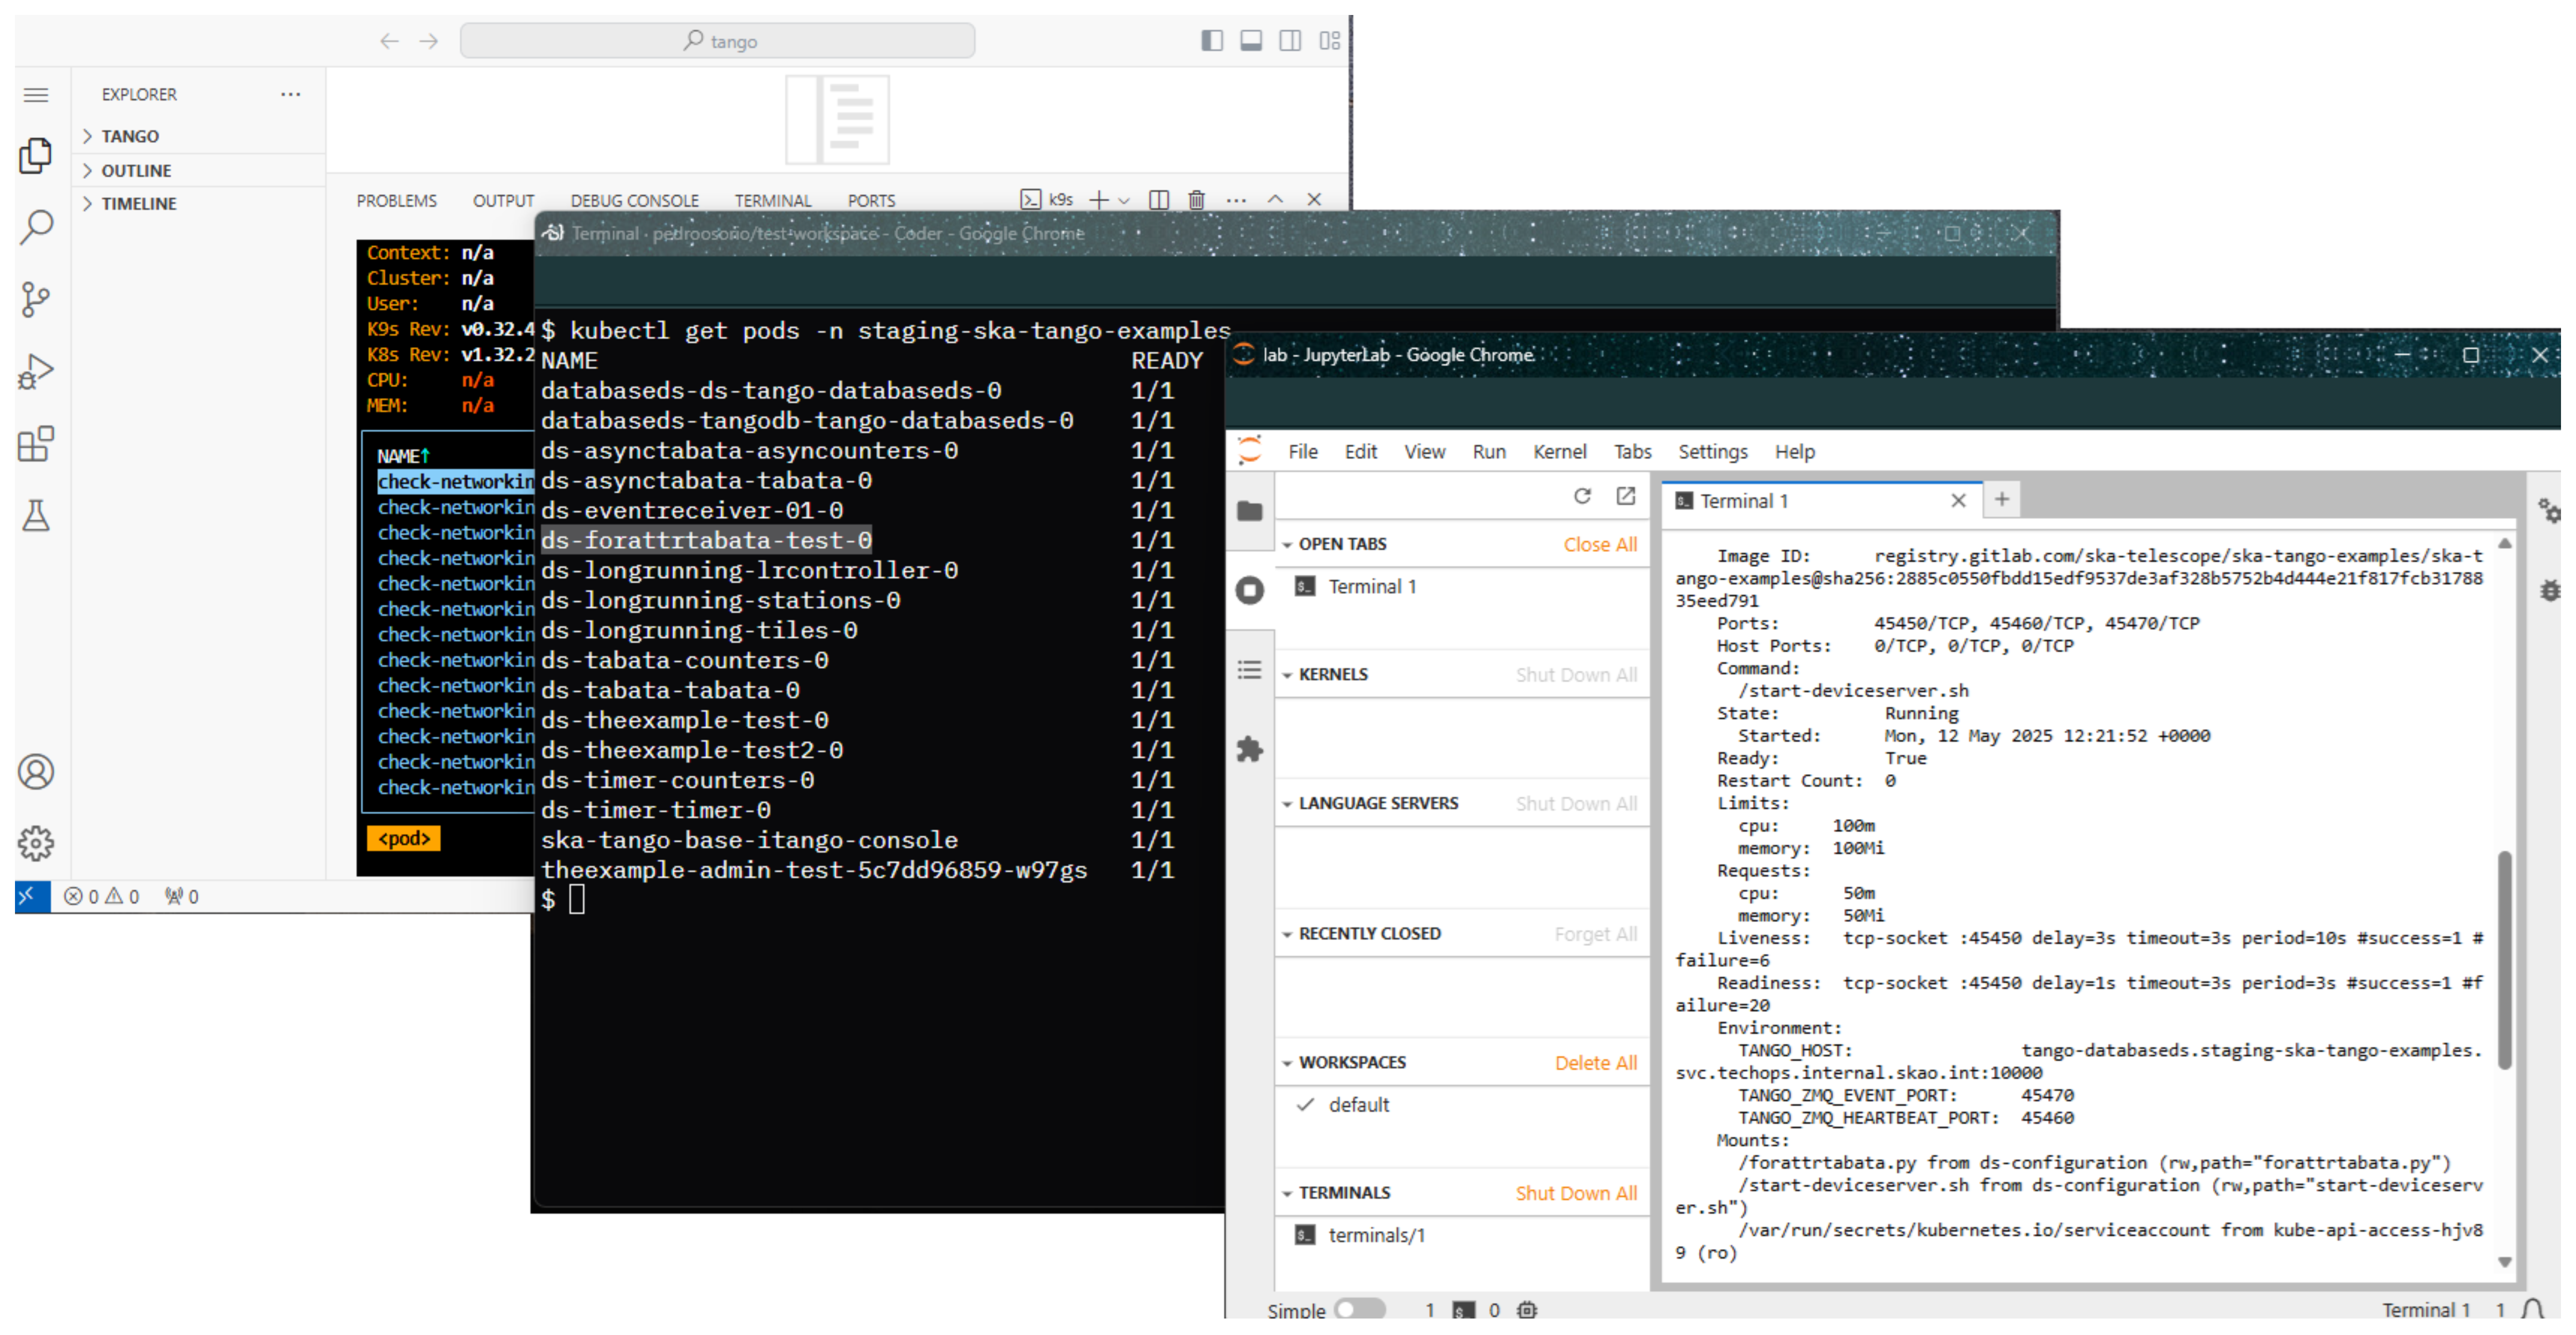Add new terminal with plus icon
This screenshot has width=2576, height=1335.
tap(1098, 200)
